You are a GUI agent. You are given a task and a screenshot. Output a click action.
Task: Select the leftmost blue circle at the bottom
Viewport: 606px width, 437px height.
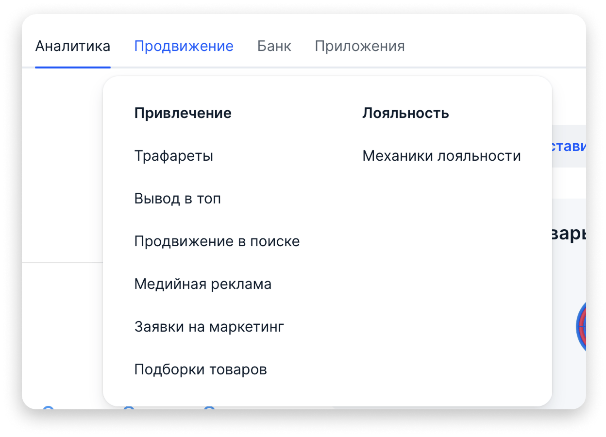(48, 407)
